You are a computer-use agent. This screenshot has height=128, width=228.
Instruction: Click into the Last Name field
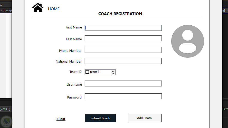tap(123, 38)
